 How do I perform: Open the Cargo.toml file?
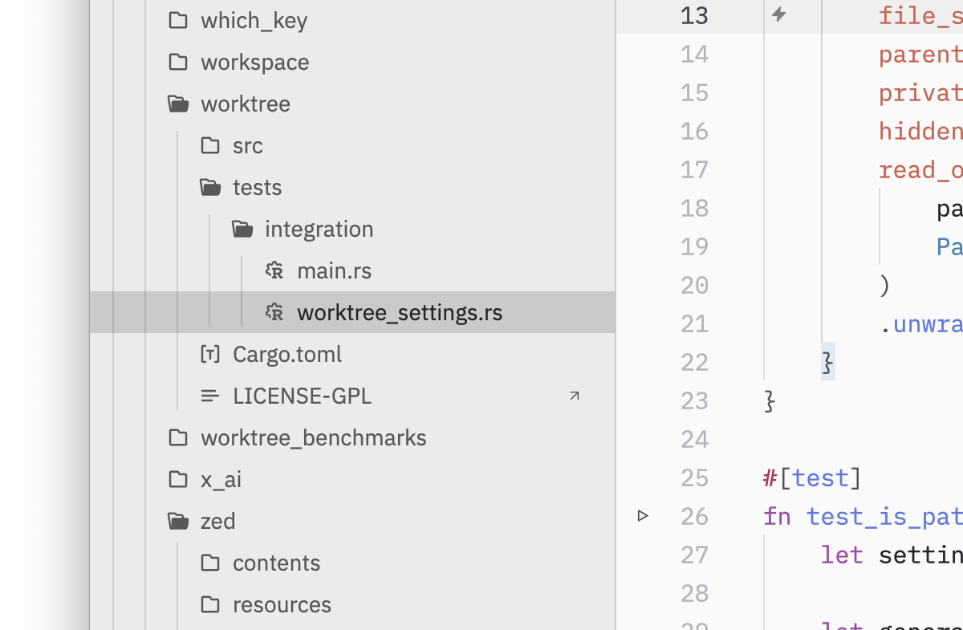click(286, 354)
